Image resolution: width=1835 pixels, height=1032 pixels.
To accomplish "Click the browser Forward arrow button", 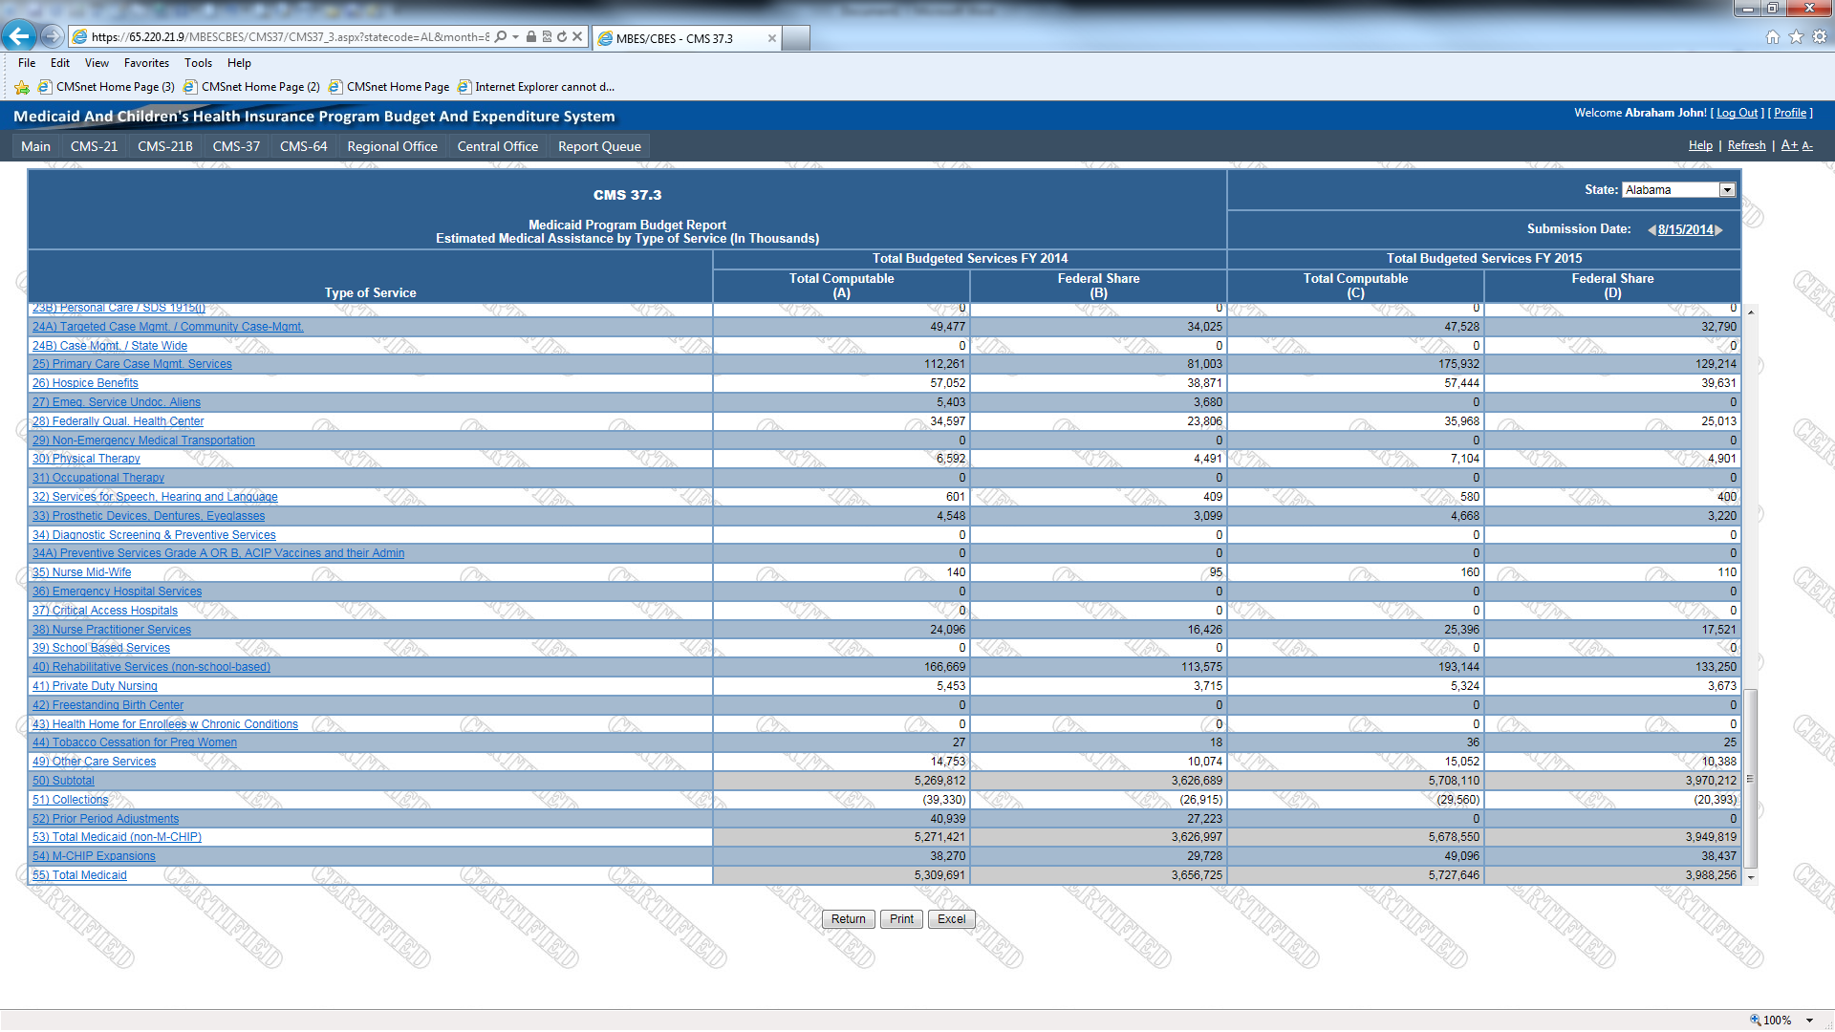I will [53, 36].
